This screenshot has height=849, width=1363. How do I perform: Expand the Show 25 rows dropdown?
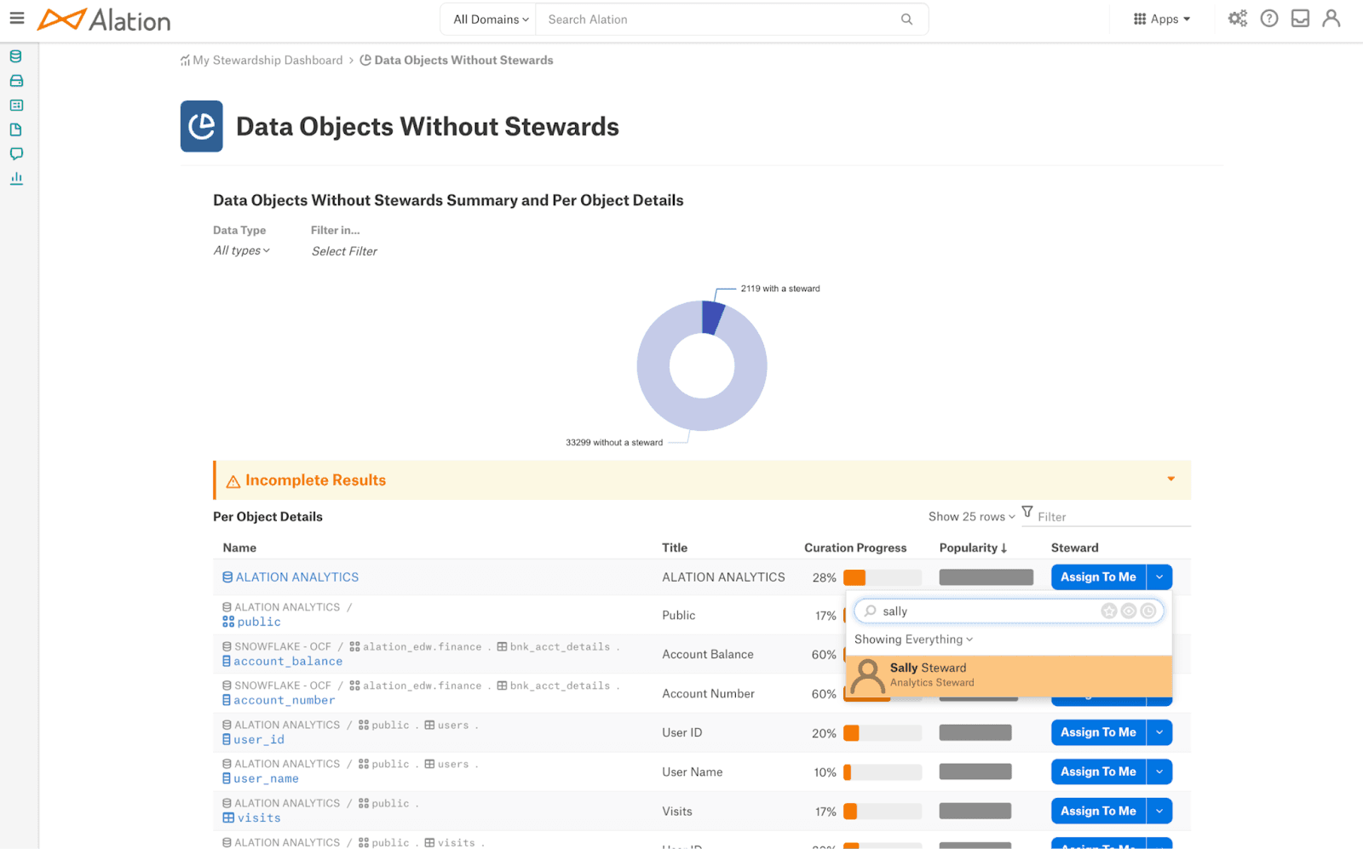point(971,517)
